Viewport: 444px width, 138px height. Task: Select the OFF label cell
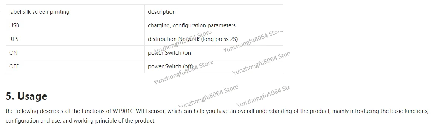(x=75, y=66)
